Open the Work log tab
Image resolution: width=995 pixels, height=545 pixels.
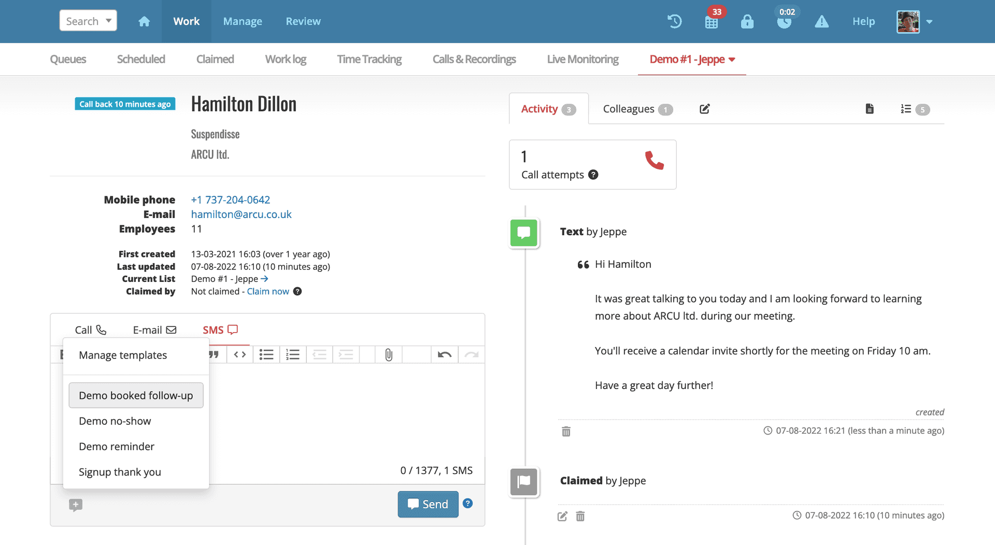[x=286, y=59]
